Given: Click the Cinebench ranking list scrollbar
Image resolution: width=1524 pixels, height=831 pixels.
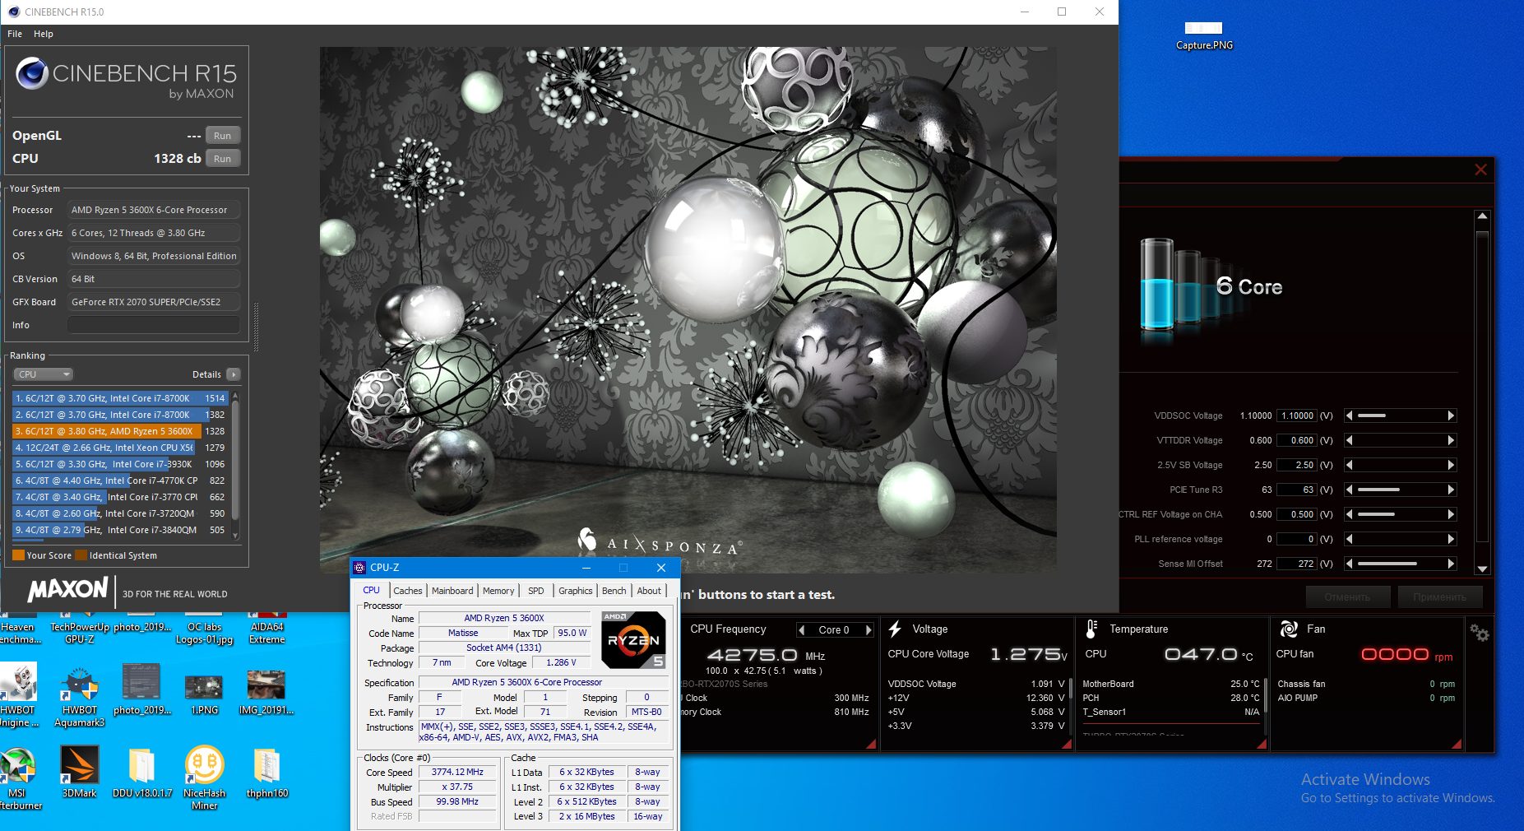Looking at the screenshot, I should pyautogui.click(x=235, y=465).
